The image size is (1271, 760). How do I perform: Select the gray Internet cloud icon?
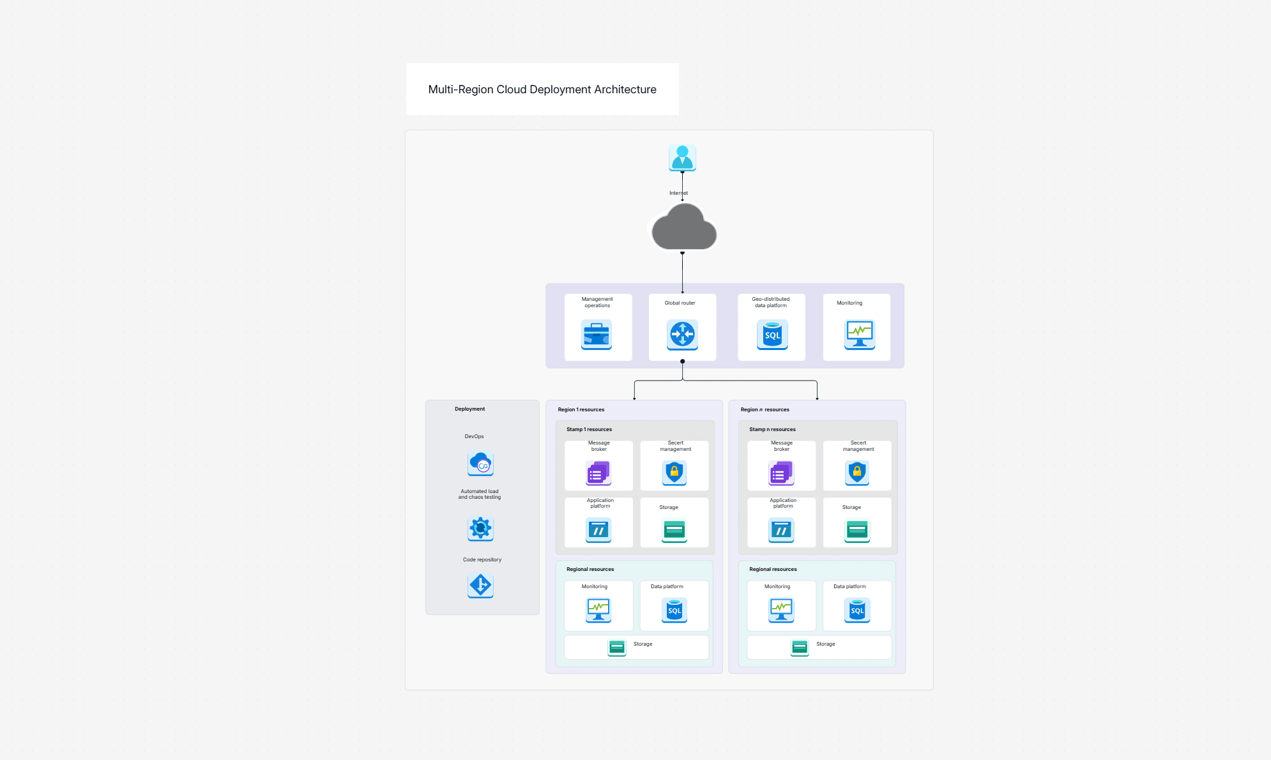[683, 227]
